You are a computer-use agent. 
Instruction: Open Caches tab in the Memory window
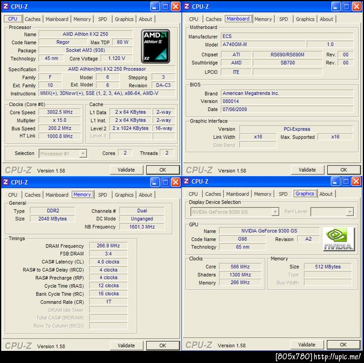pyautogui.click(x=33, y=195)
